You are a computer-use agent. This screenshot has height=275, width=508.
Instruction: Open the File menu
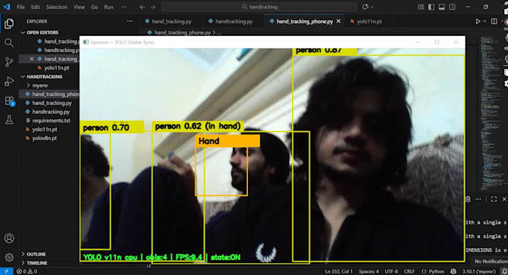[21, 7]
